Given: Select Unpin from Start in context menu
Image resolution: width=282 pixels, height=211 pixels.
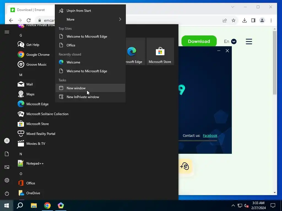Looking at the screenshot, I should point(90,11).
